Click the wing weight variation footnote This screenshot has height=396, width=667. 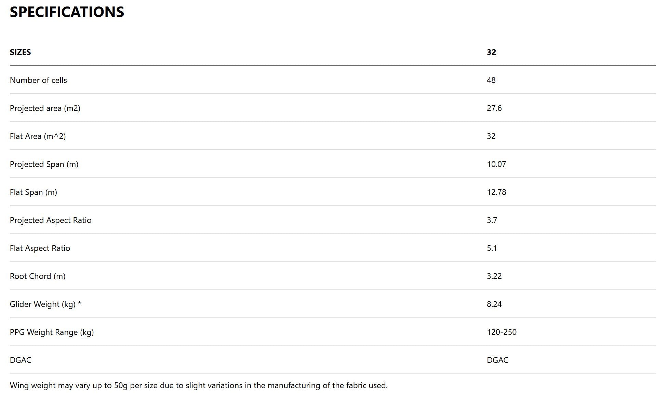point(199,385)
